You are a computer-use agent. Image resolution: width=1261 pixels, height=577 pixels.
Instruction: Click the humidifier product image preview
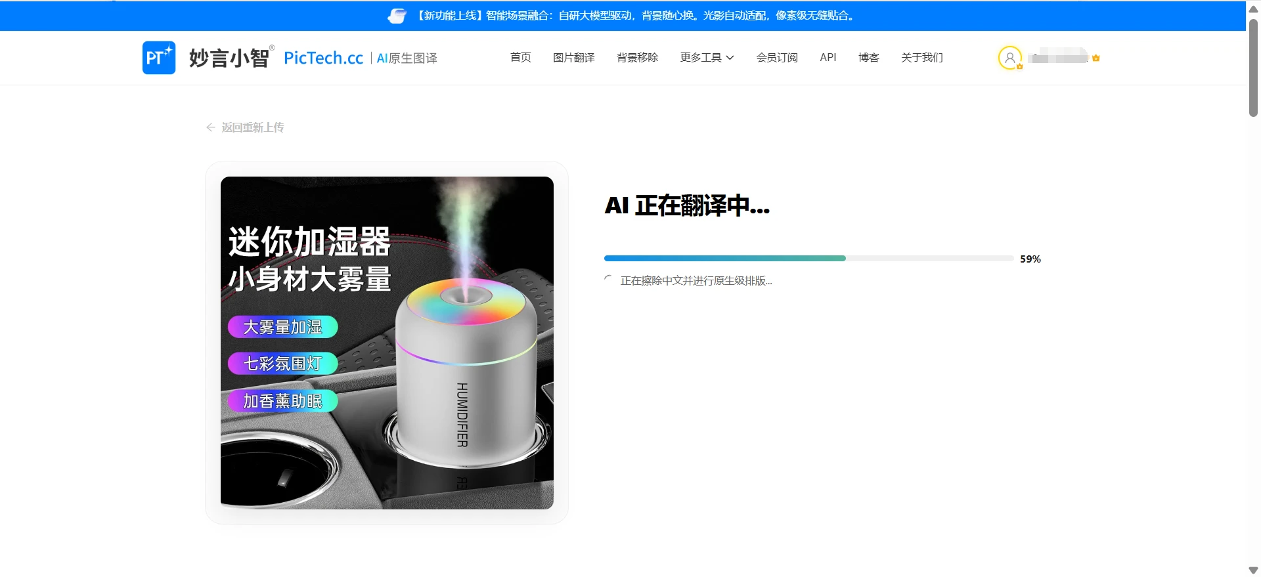pyautogui.click(x=387, y=343)
